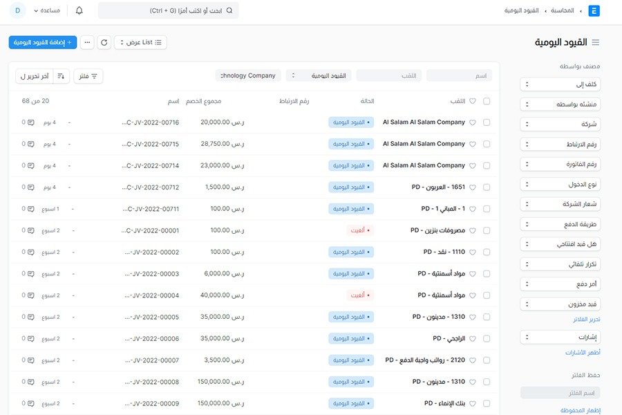Select checkbox for الراجحي - PD row

[x=487, y=338]
